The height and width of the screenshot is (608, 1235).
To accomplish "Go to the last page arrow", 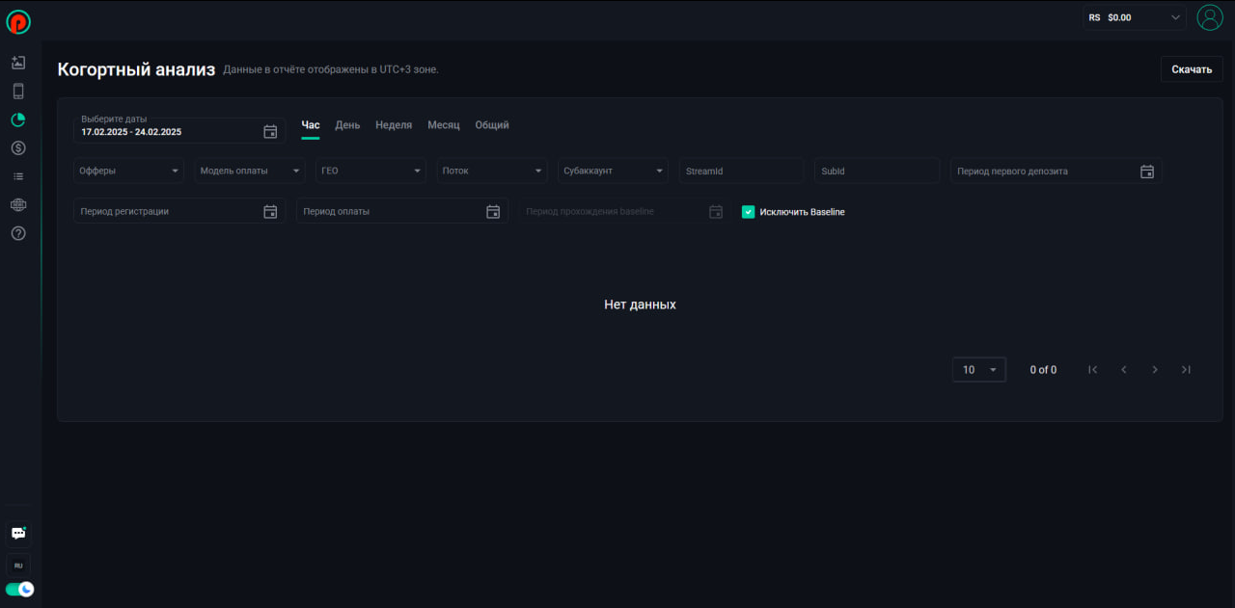I will [1186, 370].
